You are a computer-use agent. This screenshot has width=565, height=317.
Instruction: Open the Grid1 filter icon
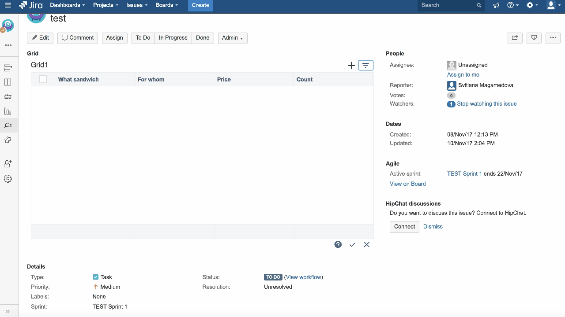click(x=365, y=65)
